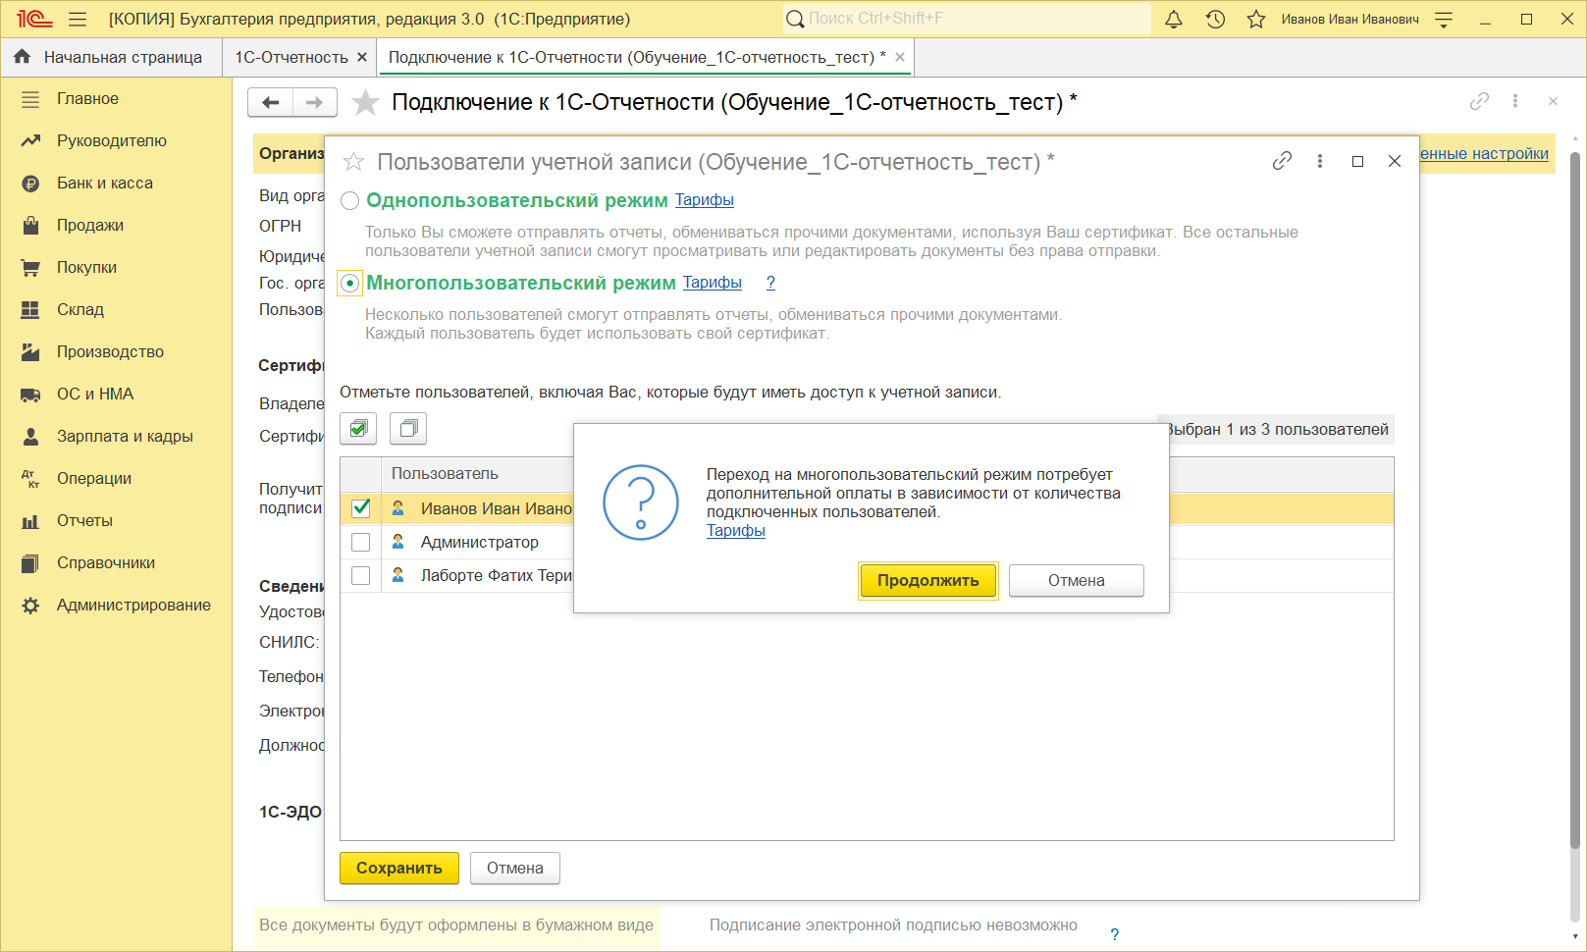Open Склад section in sidebar

pos(80,310)
